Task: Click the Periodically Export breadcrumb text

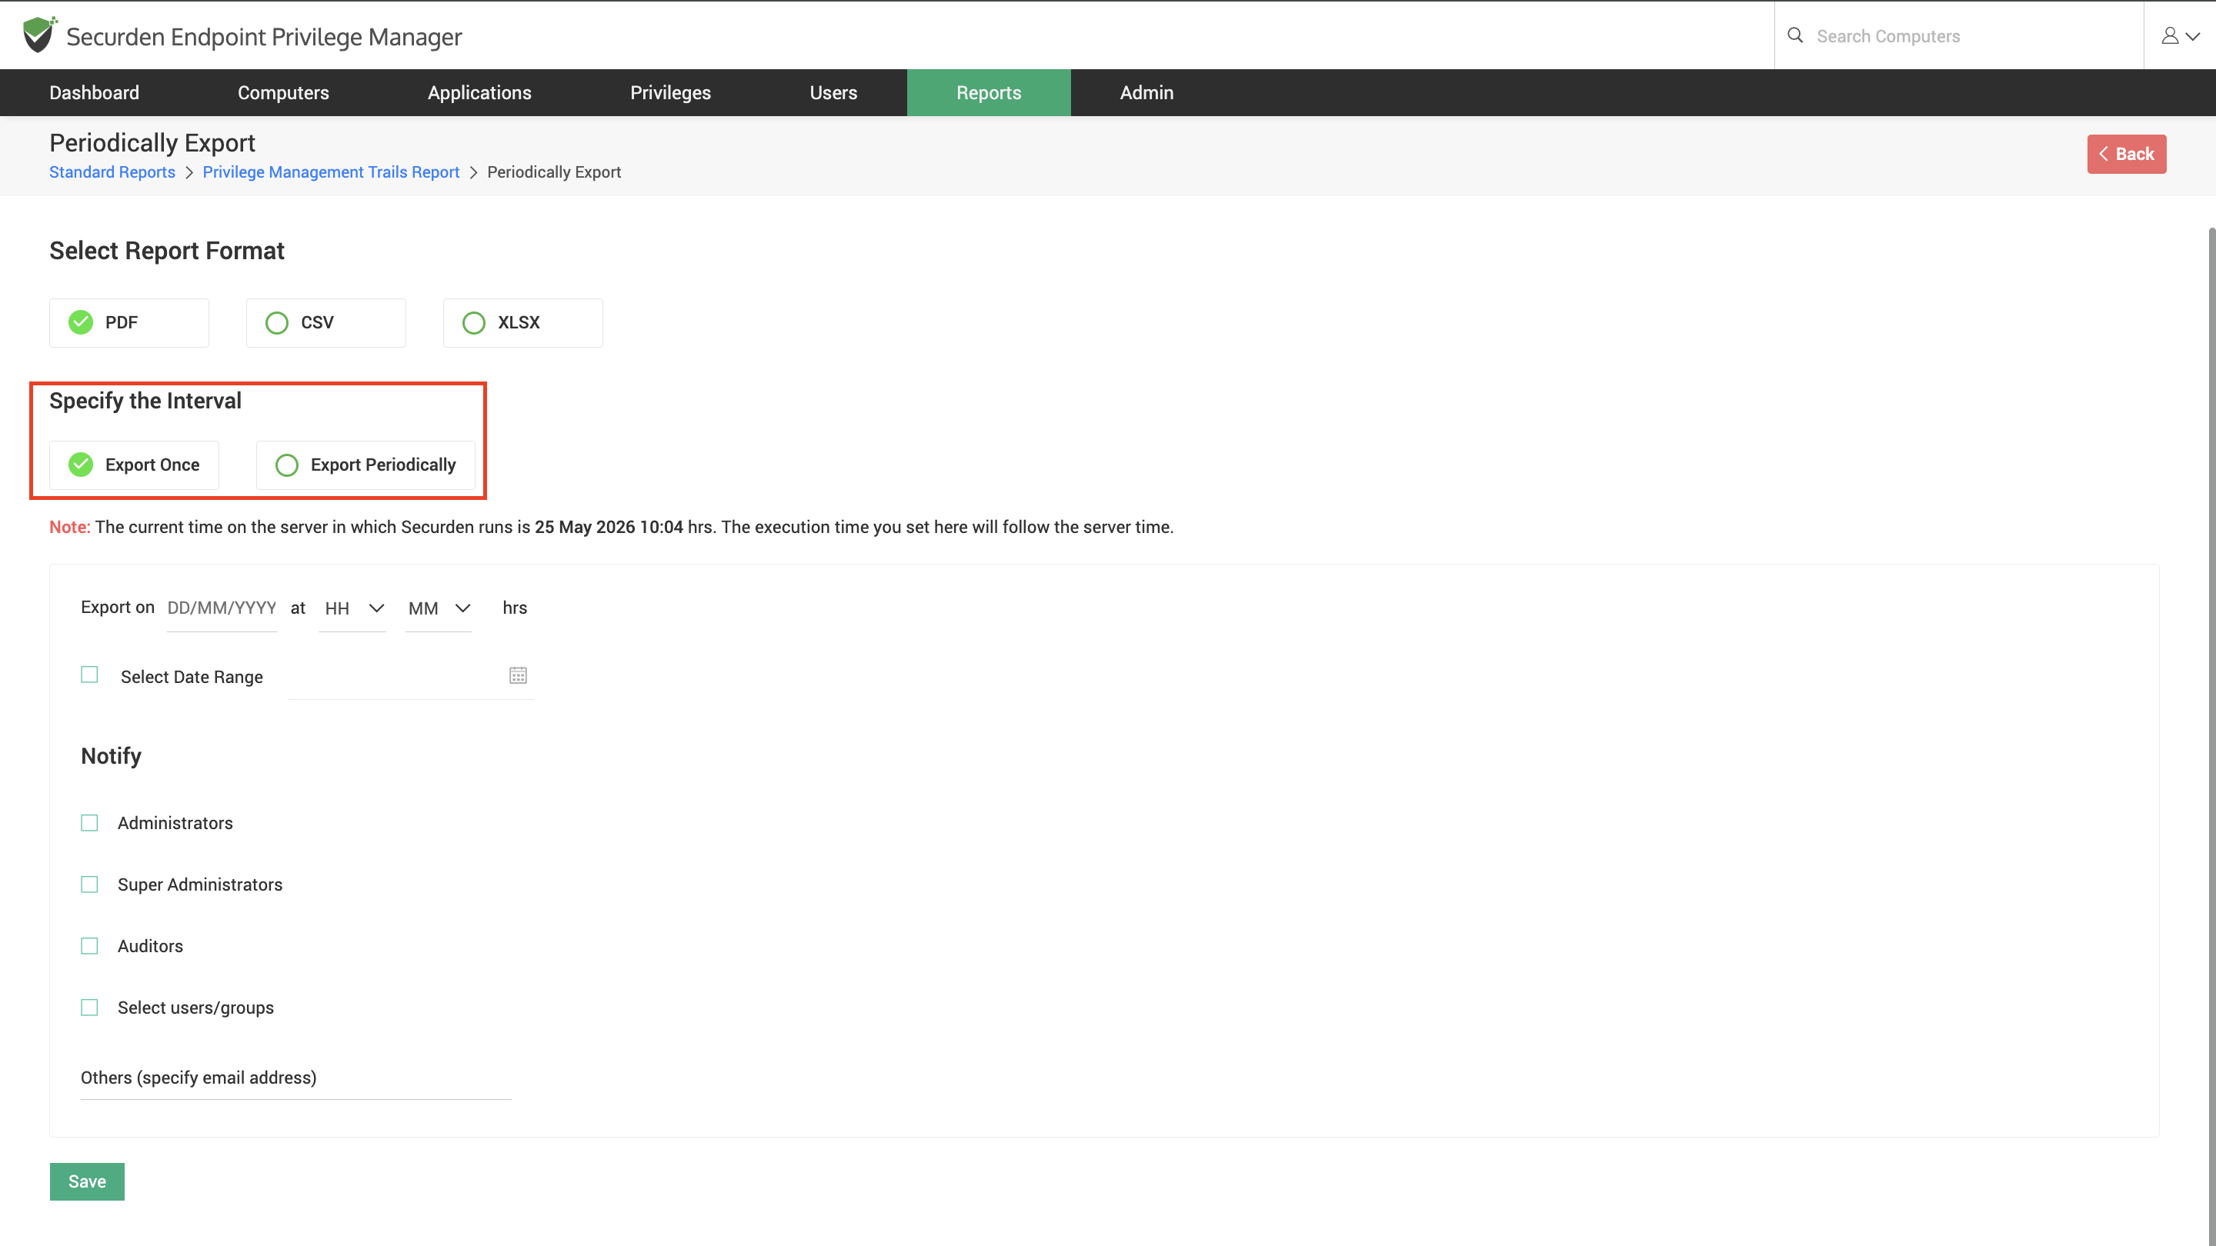Action: coord(554,172)
